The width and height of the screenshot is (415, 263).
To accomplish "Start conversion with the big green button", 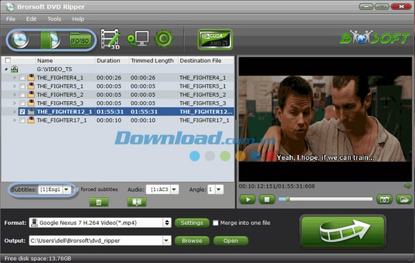I will pos(343,232).
